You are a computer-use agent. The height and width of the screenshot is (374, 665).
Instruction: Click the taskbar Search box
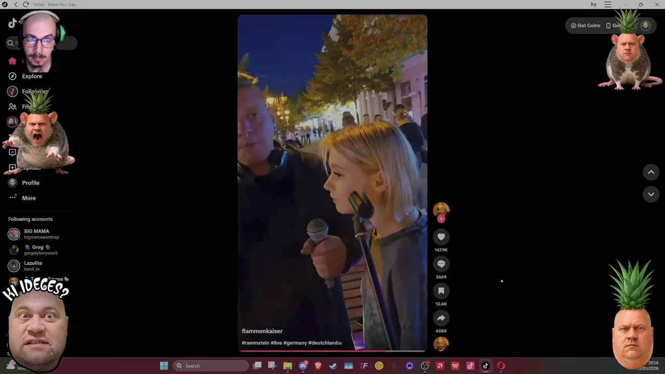click(211, 366)
